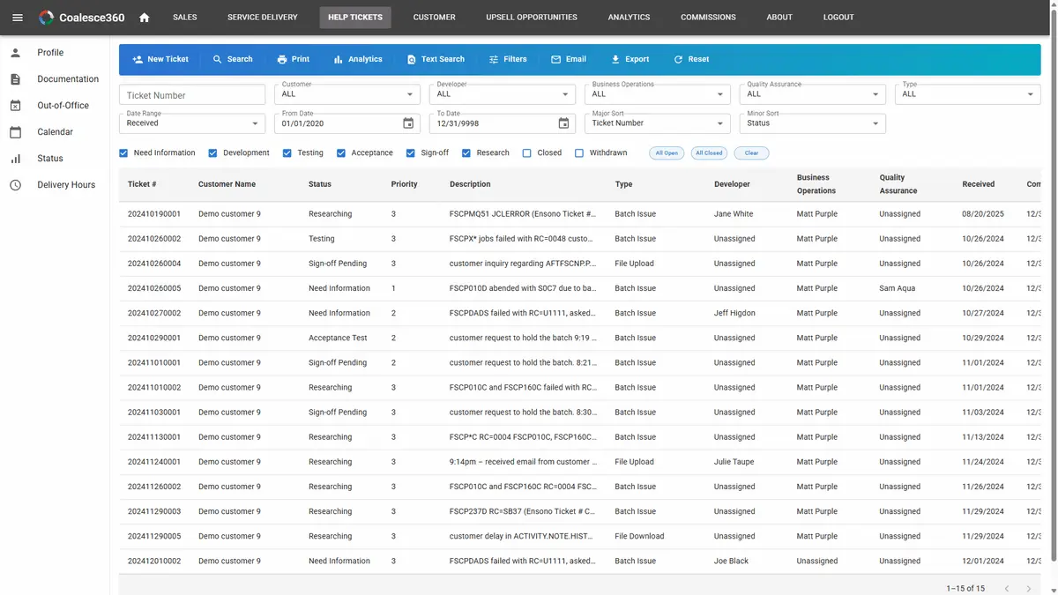Viewport: 1058px width, 595px height.
Task: Switch to the SALES section
Action: click(x=185, y=17)
